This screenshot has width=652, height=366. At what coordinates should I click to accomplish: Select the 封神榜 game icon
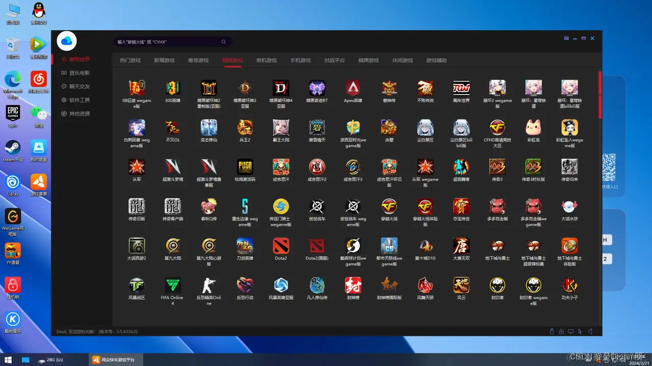(x=352, y=285)
